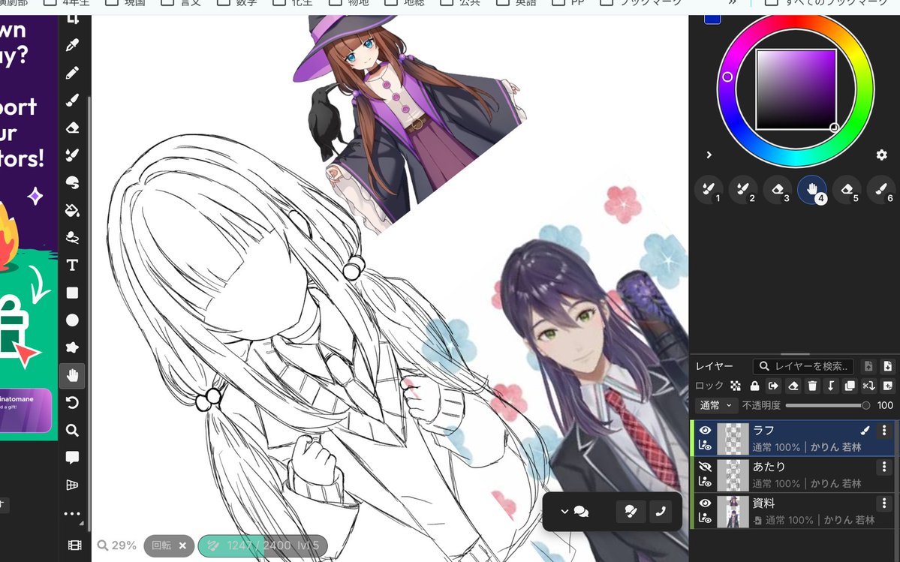
Task: Select the Rectangle shape tool
Action: [72, 293]
